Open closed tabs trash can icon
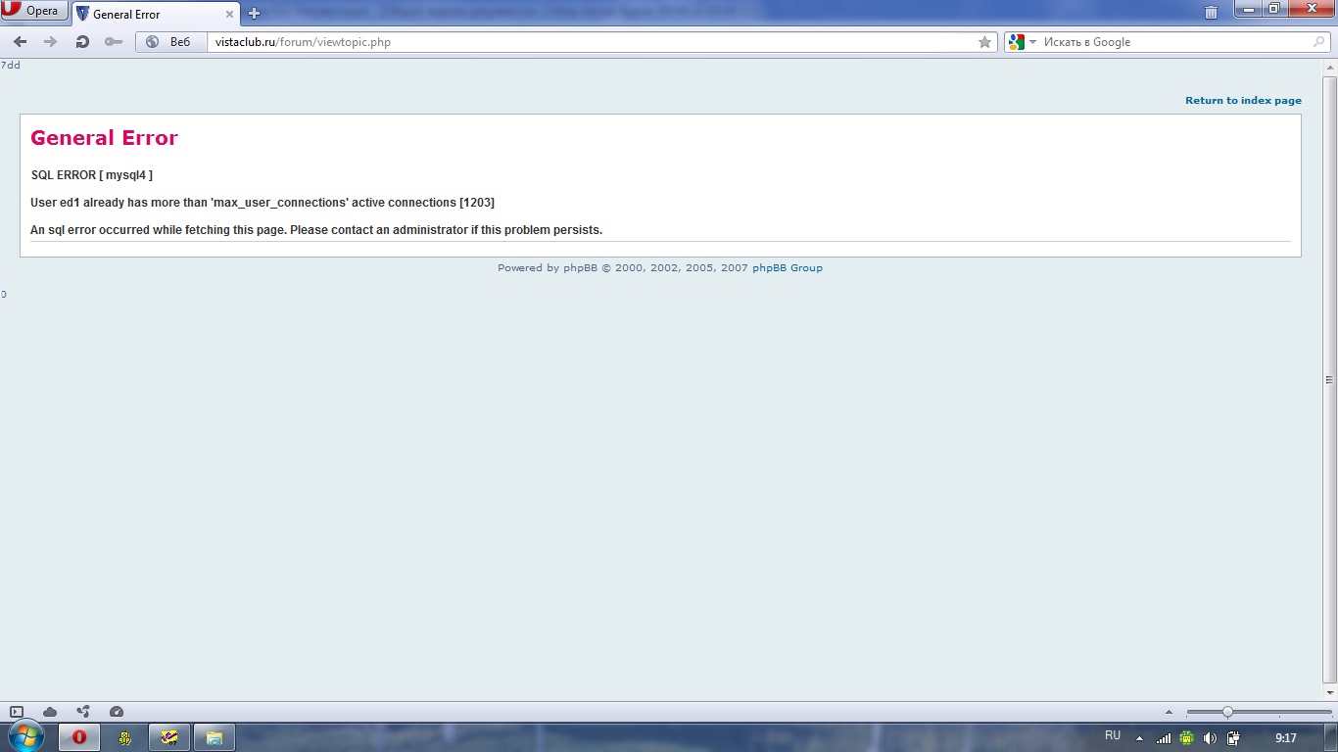Viewport: 1338px width, 752px height. pos(1211,13)
